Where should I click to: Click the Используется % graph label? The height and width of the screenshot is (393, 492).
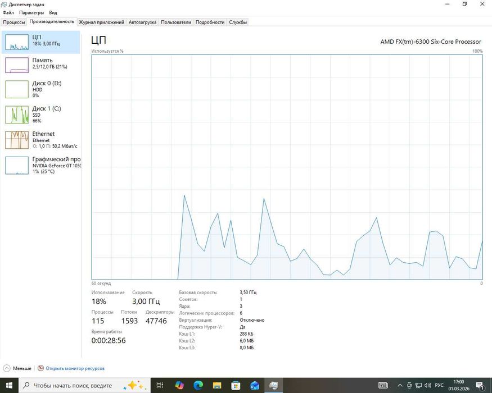click(x=107, y=51)
